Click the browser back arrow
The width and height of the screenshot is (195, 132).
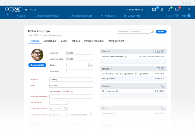(x=5, y=3)
